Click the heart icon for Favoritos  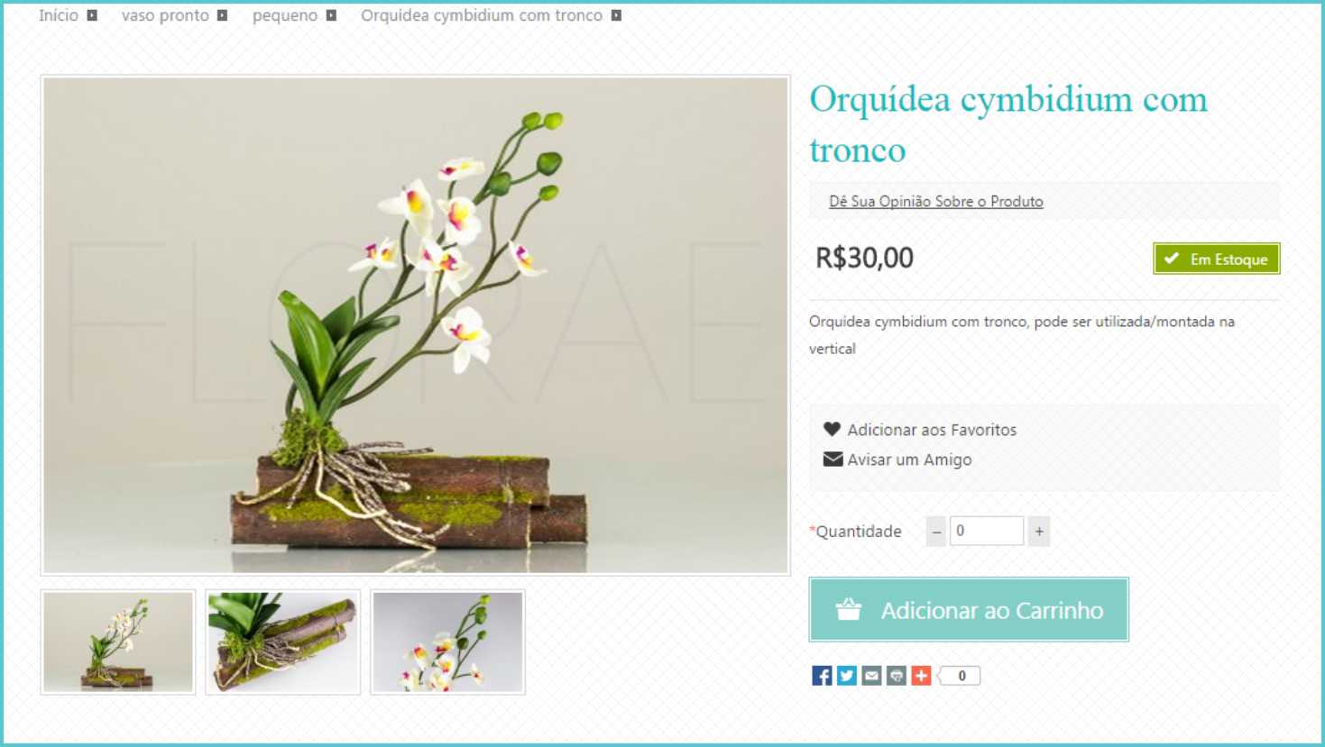832,430
